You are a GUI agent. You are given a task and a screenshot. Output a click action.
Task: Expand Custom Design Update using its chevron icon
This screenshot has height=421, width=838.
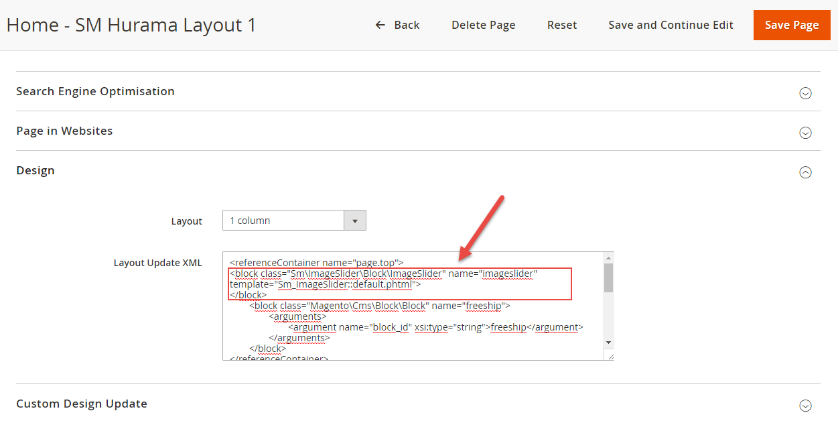tap(805, 406)
